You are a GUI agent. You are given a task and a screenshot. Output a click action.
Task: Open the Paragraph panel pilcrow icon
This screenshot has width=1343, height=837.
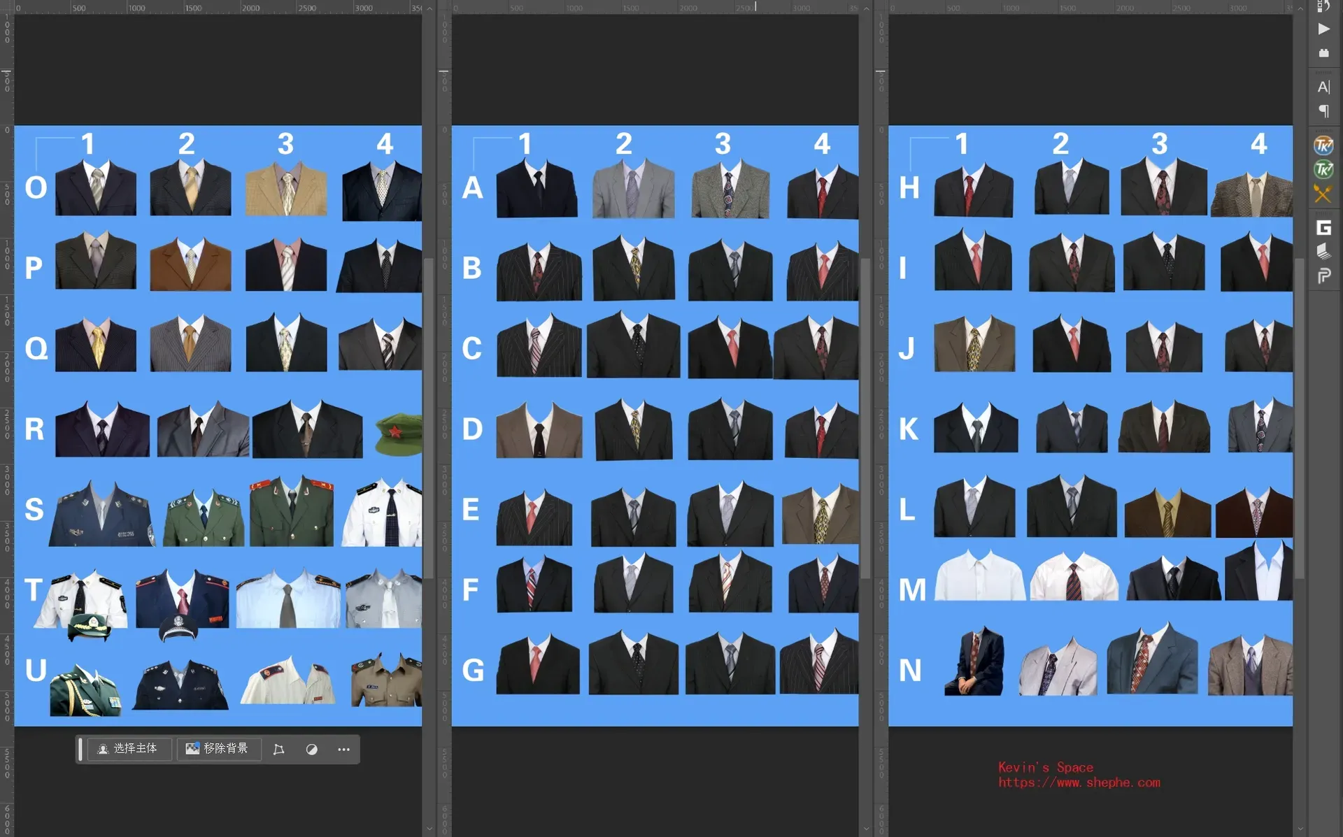pyautogui.click(x=1323, y=111)
